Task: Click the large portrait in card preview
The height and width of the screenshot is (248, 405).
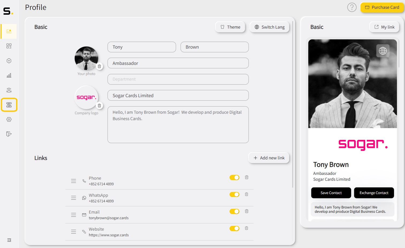Action: point(353,84)
